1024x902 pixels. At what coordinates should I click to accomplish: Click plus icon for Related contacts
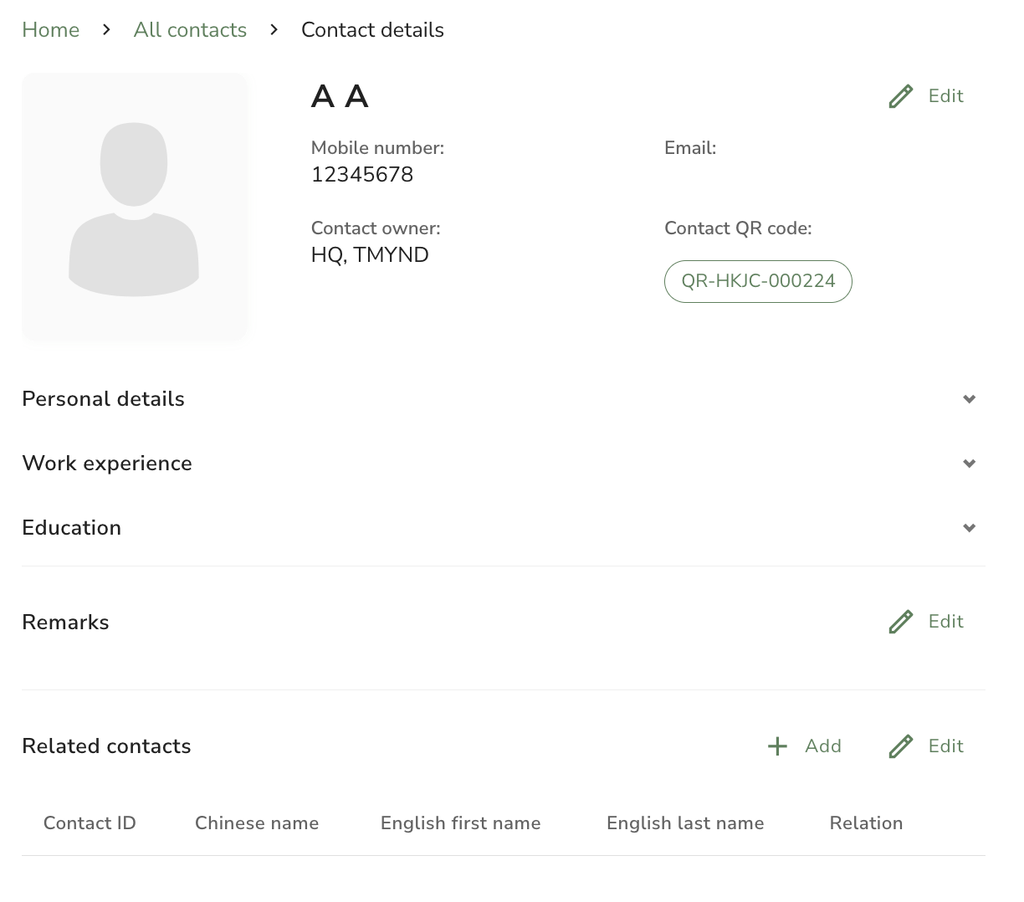tap(777, 746)
